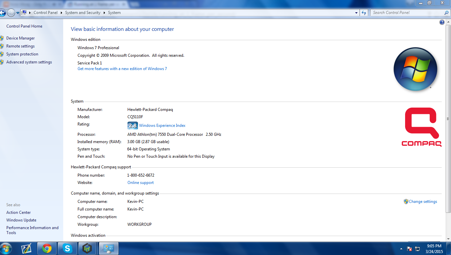Click the shield icon beside System protection
Screen dimensions: 451x255
2,54
